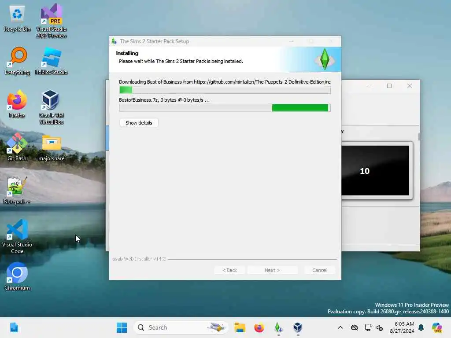Click the monitor preview thumbnail showing 10

tap(375, 170)
